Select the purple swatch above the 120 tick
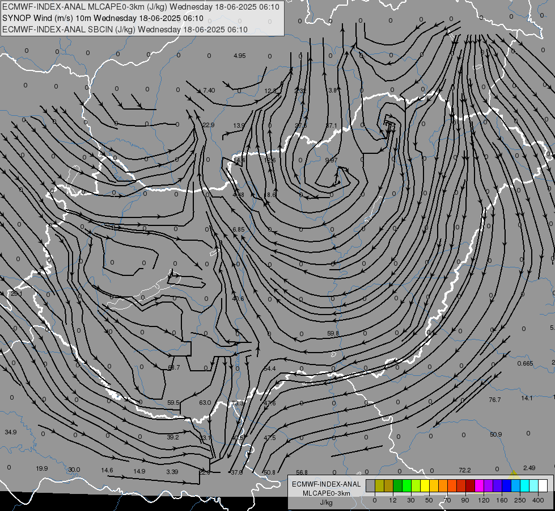The image size is (555, 511). pyautogui.click(x=489, y=485)
